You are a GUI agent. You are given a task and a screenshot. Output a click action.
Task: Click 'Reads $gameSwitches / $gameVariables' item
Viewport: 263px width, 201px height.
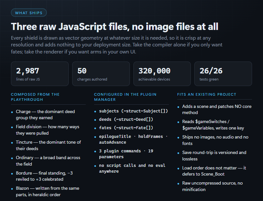pyautogui.click(x=213, y=125)
